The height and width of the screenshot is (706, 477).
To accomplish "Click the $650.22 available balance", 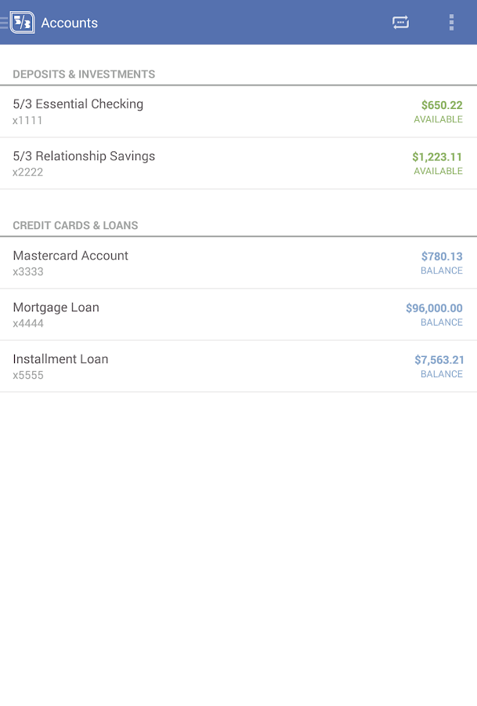I will (442, 105).
